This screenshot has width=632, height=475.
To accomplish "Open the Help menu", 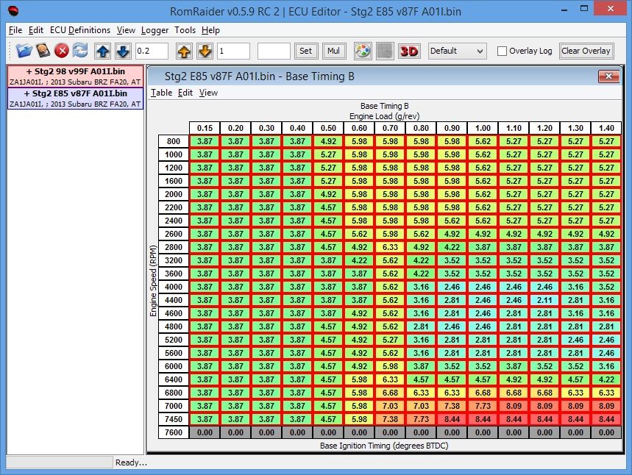I will click(210, 30).
